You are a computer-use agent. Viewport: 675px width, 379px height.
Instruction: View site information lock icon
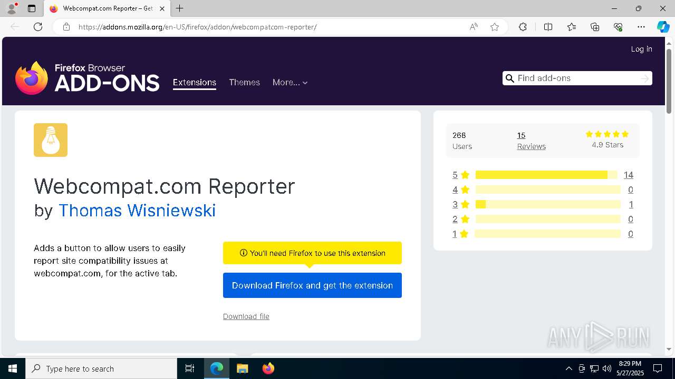pos(66,27)
